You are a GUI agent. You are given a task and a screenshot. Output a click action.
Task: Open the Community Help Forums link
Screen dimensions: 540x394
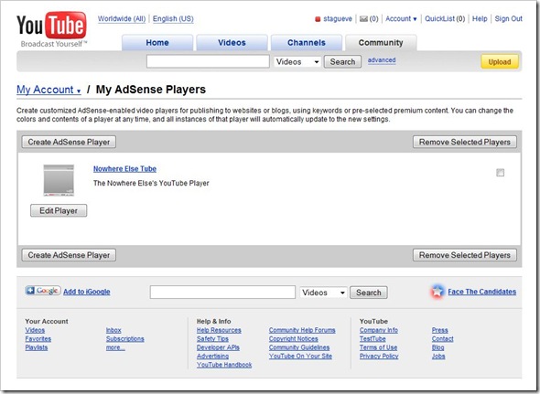coord(302,330)
